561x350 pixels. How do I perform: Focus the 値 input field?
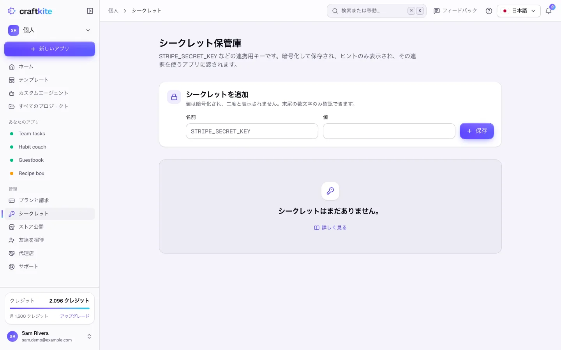click(x=389, y=131)
